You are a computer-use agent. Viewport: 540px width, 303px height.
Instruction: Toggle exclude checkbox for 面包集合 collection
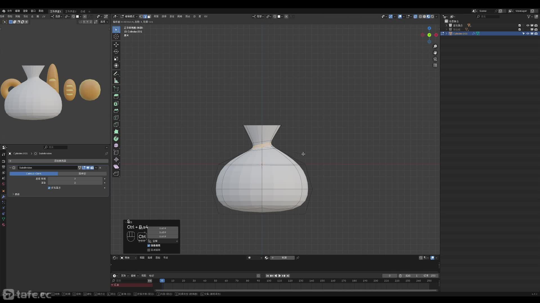519,26
